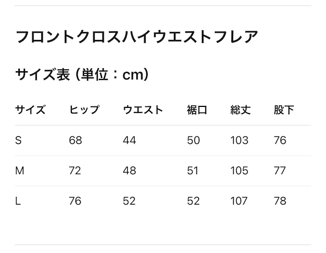Click the 股下 column header
This screenshot has height=253, width=326.
(x=284, y=110)
